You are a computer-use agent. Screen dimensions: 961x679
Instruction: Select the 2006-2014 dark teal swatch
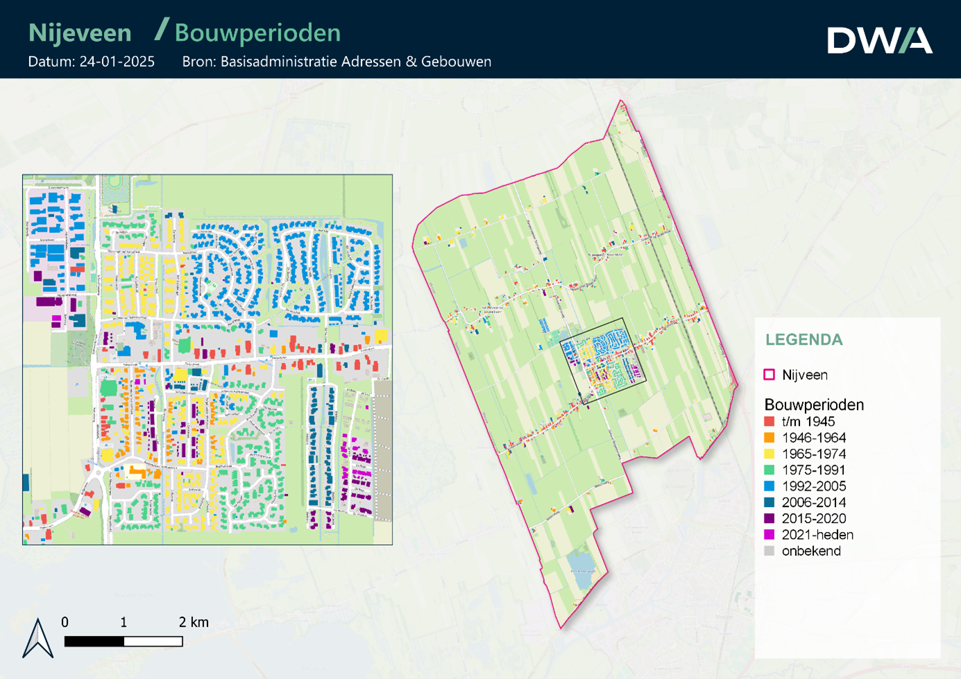click(769, 502)
